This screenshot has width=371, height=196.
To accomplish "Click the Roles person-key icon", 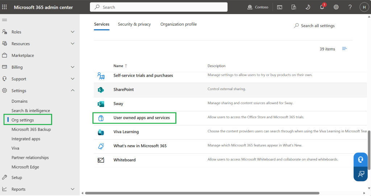I will pos(4,32).
